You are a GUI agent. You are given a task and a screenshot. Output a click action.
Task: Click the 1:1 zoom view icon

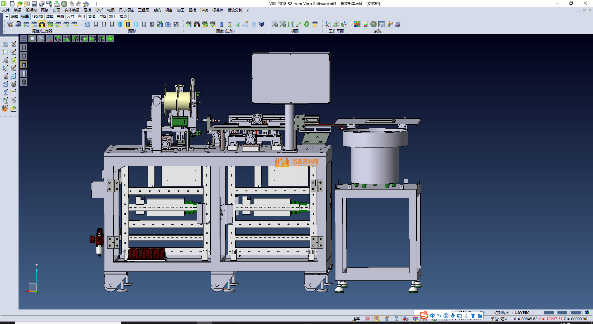click(x=291, y=24)
